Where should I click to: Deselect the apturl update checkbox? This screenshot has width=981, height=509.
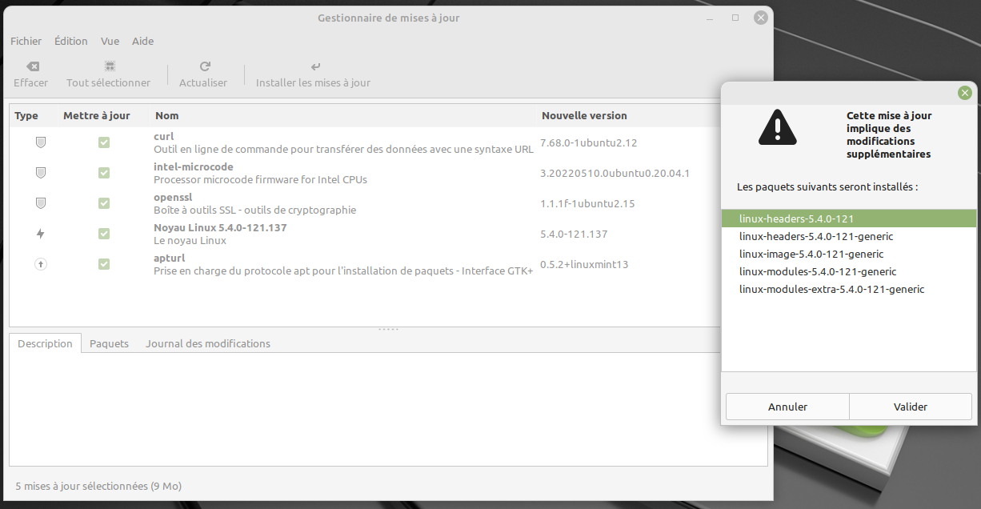pyautogui.click(x=104, y=264)
